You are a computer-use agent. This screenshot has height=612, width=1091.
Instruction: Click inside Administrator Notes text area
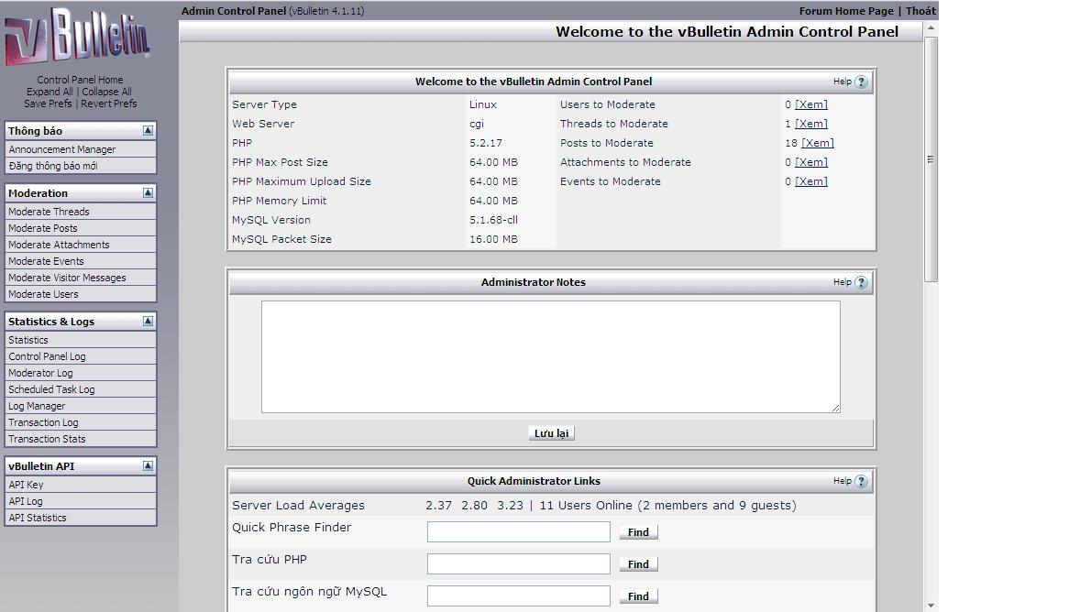[x=551, y=356]
